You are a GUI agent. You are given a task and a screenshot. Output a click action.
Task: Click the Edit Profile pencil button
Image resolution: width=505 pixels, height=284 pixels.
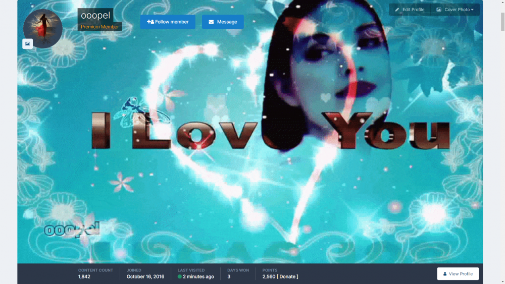pos(409,10)
